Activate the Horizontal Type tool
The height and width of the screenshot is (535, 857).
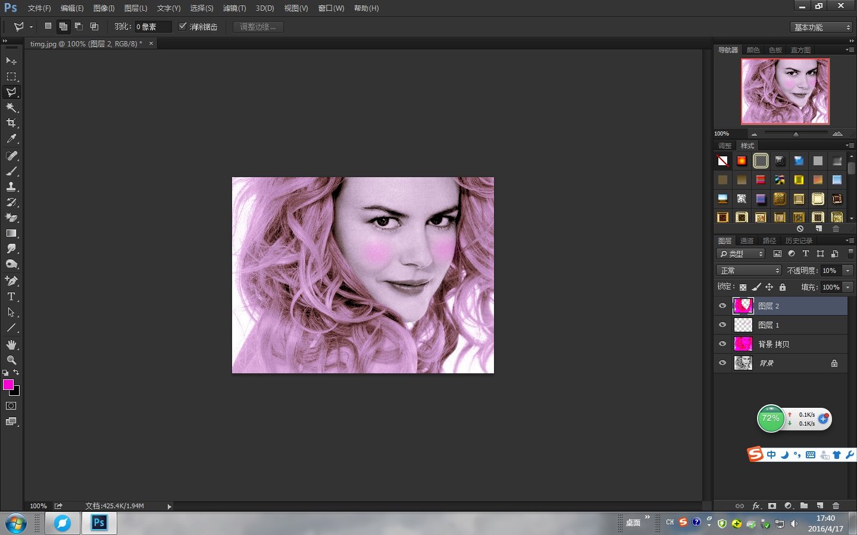[11, 297]
